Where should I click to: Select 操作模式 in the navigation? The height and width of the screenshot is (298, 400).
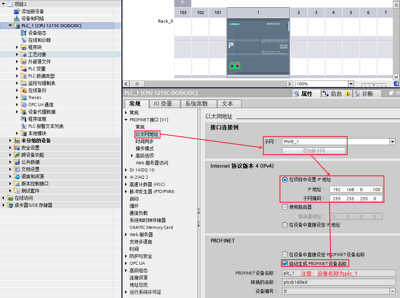[144, 148]
